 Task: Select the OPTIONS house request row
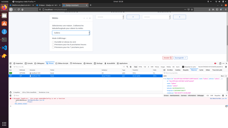coord(86,73)
